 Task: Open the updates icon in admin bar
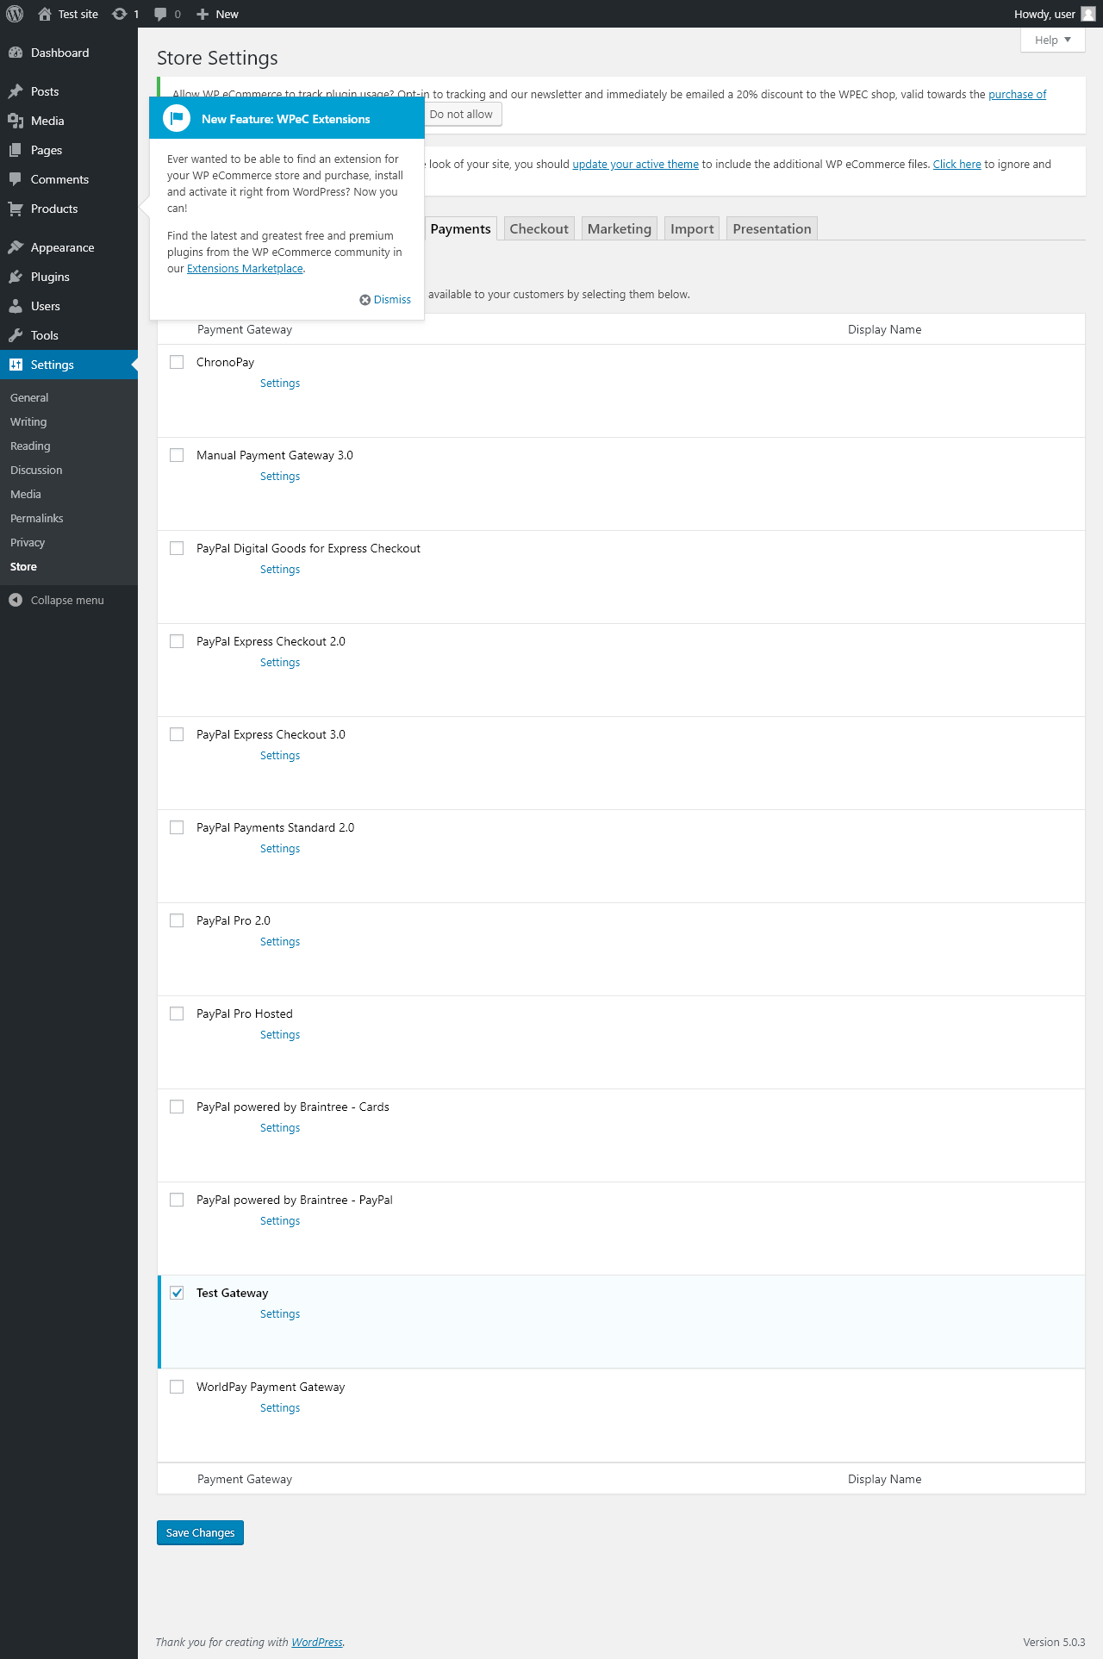(x=120, y=14)
